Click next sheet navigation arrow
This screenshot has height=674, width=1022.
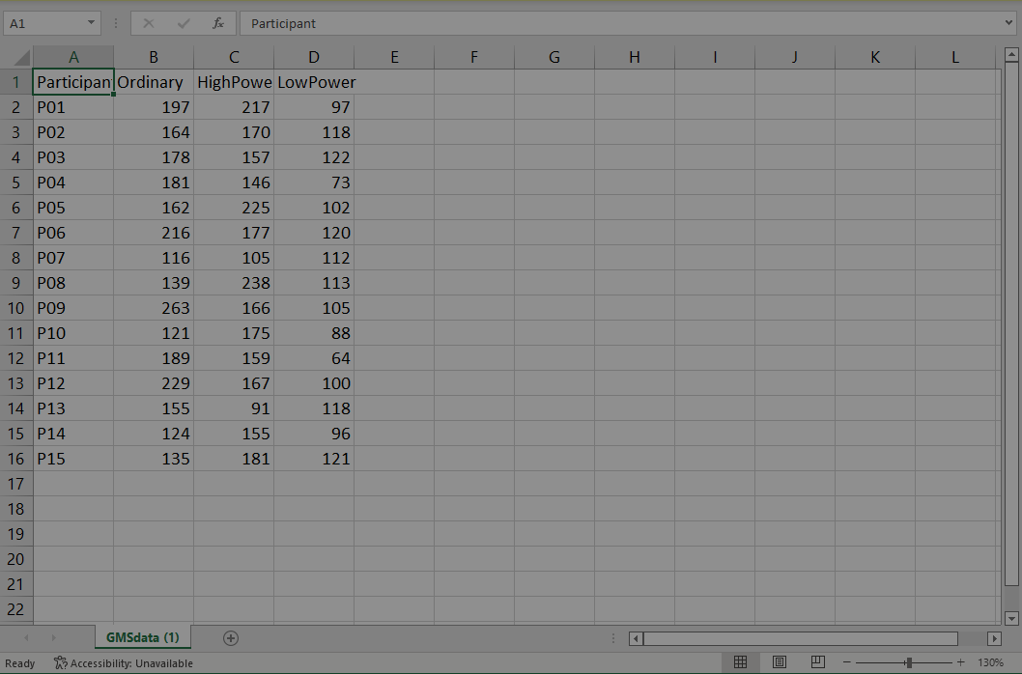pyautogui.click(x=53, y=638)
